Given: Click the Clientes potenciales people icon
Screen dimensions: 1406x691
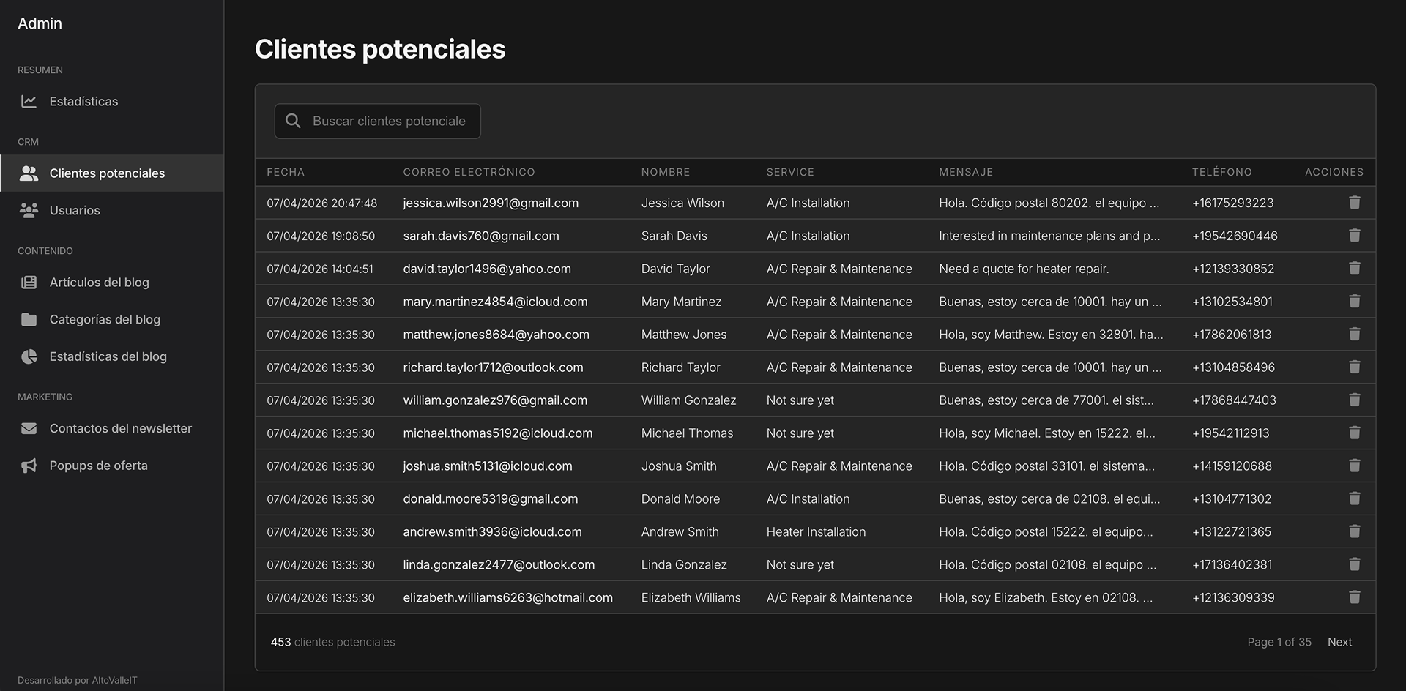Looking at the screenshot, I should [29, 173].
